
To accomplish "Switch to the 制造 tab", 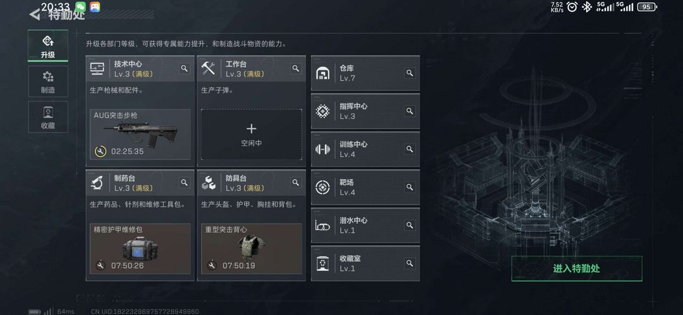I will click(x=48, y=82).
